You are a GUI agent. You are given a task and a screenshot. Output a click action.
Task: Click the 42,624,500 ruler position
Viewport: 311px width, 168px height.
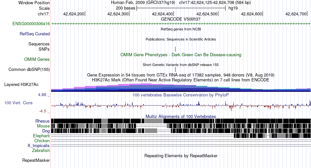click(207, 14)
